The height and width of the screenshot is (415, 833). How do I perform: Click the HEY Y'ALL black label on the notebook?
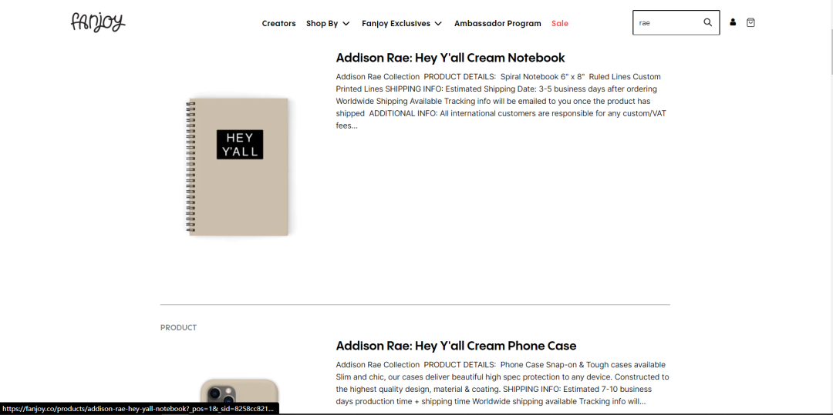coord(240,145)
